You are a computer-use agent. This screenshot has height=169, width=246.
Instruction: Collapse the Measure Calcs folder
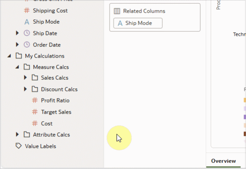(17, 67)
